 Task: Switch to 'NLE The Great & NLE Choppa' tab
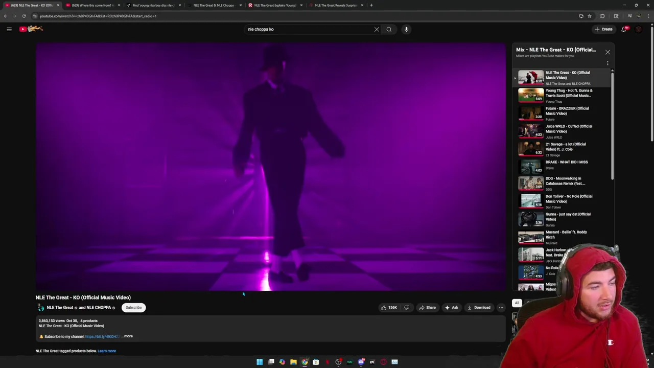click(x=214, y=5)
